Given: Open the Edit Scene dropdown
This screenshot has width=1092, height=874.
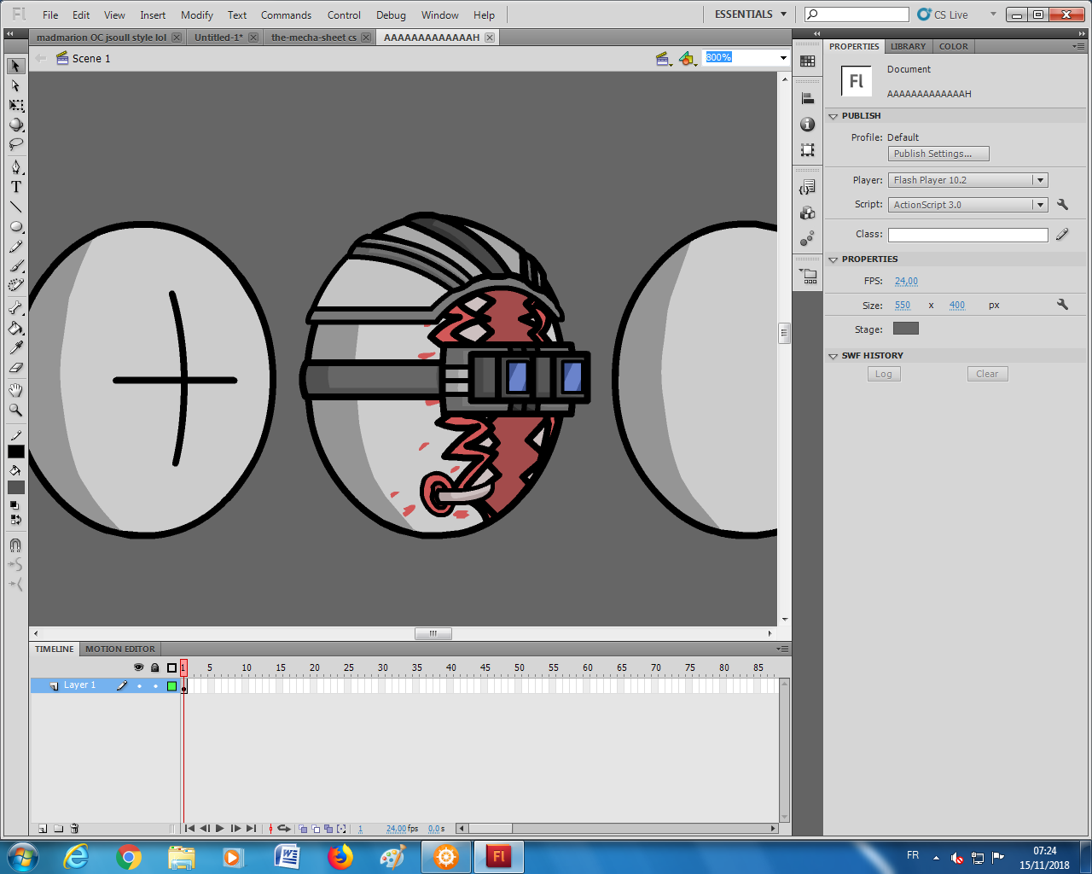Looking at the screenshot, I should click(663, 58).
